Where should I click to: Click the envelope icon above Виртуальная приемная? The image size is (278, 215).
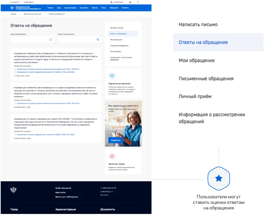point(112,76)
